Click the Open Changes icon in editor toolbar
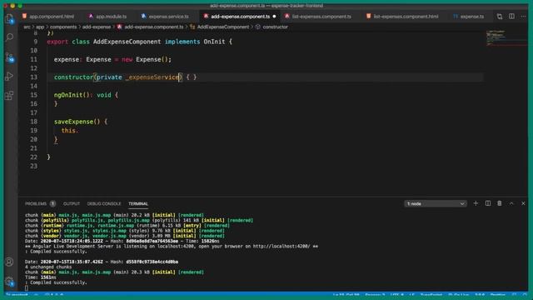The image size is (533, 300). pos(500,17)
